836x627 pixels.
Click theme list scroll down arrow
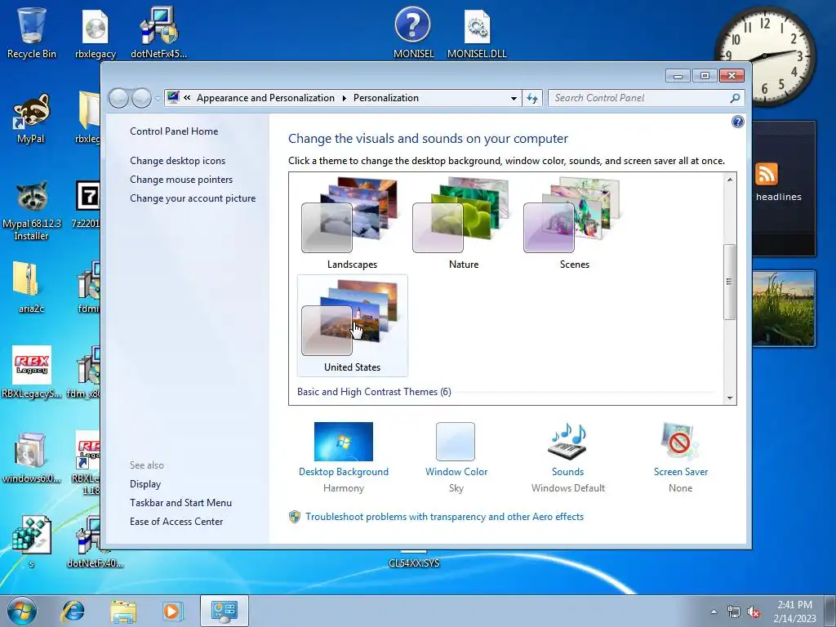click(x=729, y=398)
